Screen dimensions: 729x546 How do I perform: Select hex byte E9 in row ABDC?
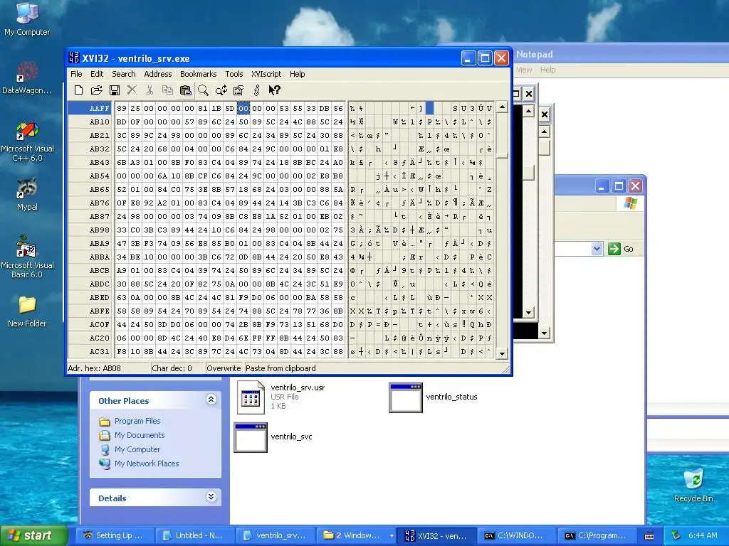[338, 284]
